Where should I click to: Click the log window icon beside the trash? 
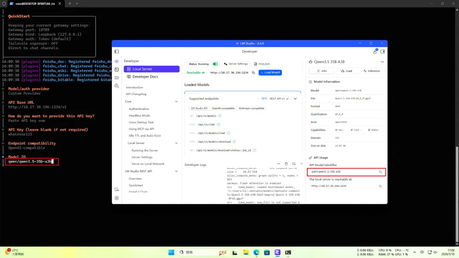pyautogui.click(x=294, y=164)
